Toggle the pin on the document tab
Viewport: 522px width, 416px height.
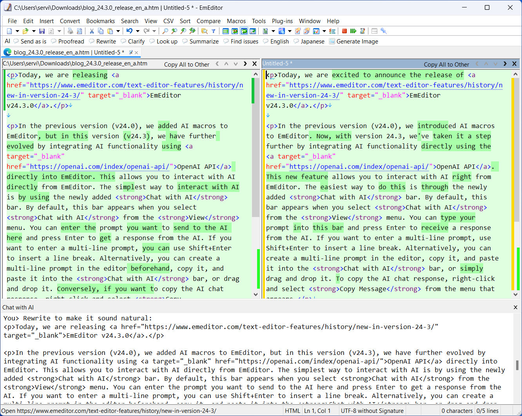click(130, 52)
